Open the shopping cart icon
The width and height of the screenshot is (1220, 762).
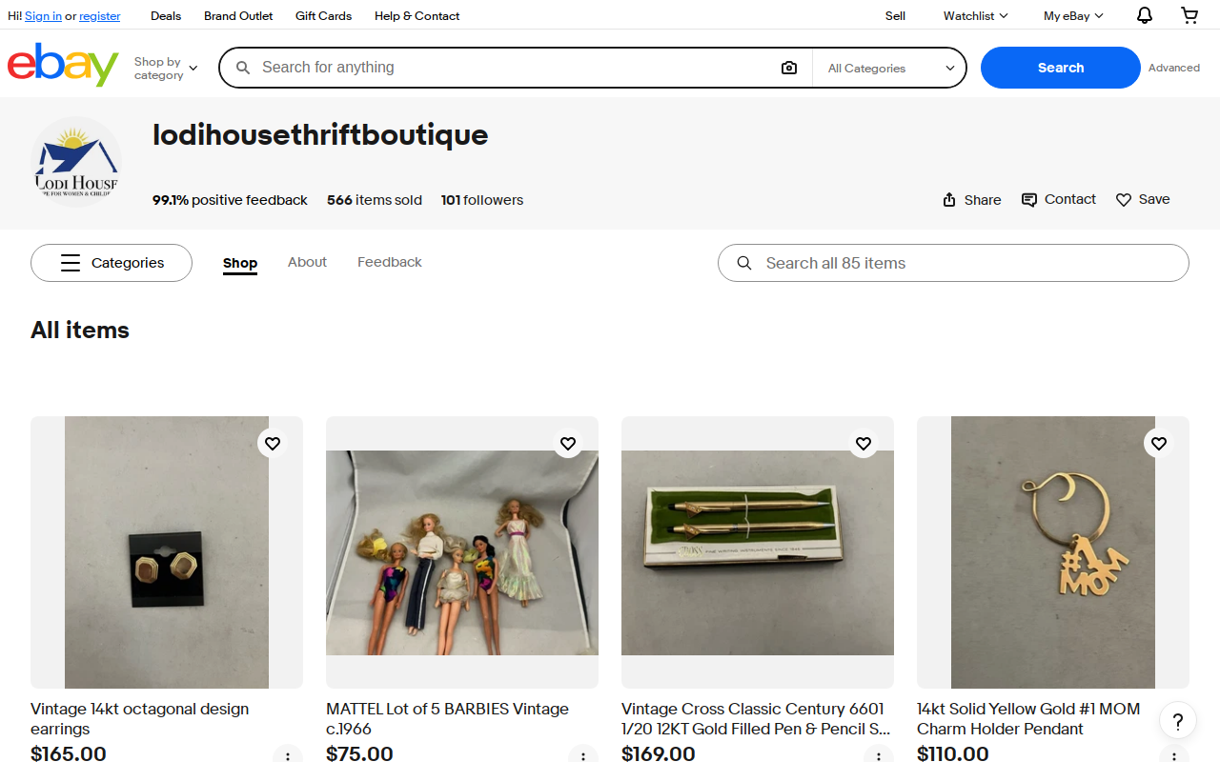click(x=1189, y=15)
